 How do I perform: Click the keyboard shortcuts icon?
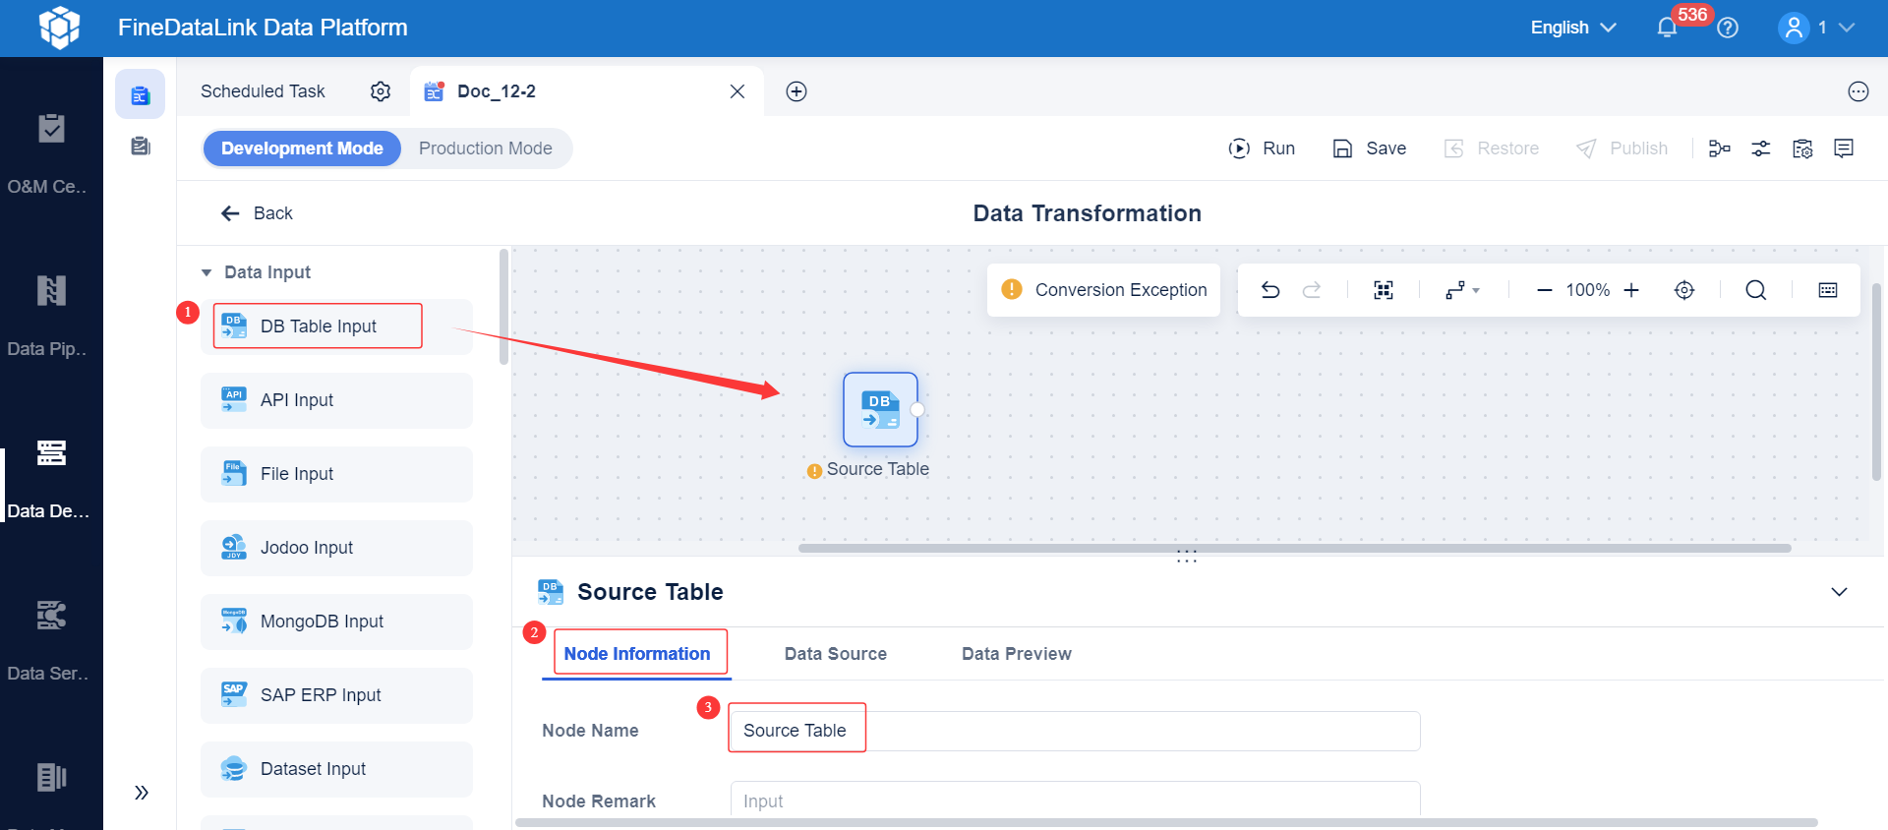click(x=1828, y=290)
